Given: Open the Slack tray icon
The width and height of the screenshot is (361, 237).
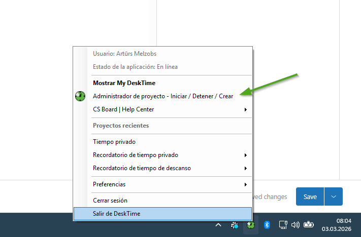Looking at the screenshot, I should pos(235,225).
